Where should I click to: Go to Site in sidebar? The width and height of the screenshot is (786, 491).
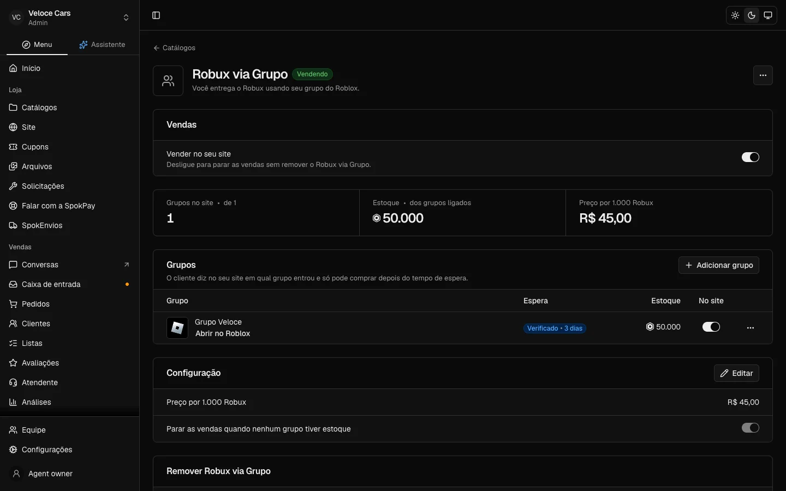(x=69, y=127)
